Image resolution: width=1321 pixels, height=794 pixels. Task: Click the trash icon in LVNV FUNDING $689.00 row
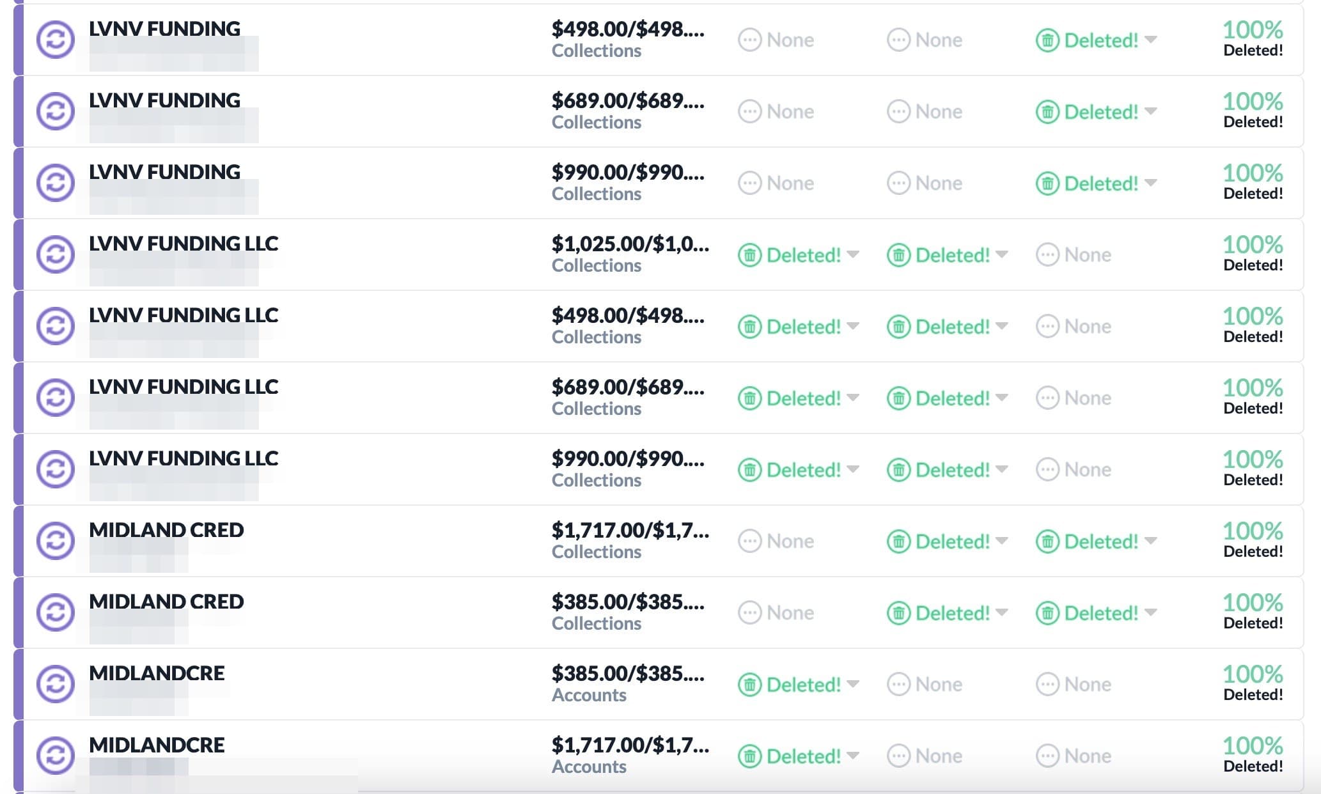pyautogui.click(x=1047, y=112)
